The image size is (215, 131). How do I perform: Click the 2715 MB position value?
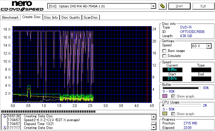(x=190, y=123)
